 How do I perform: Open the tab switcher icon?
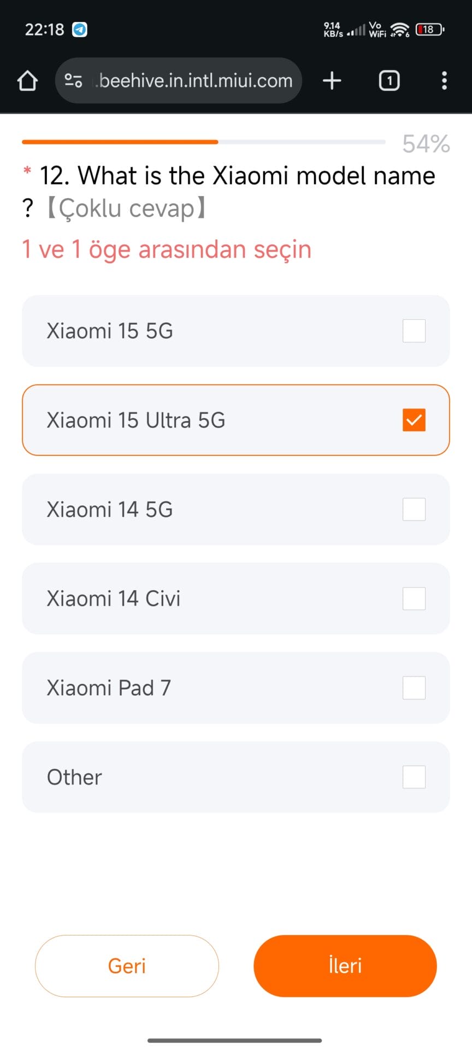389,81
